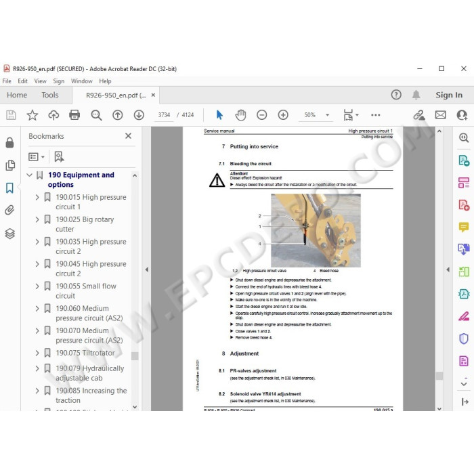Open the File menu
The width and height of the screenshot is (474, 474).
coord(7,81)
